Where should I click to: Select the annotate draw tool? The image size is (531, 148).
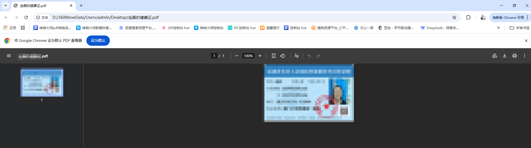point(297,56)
